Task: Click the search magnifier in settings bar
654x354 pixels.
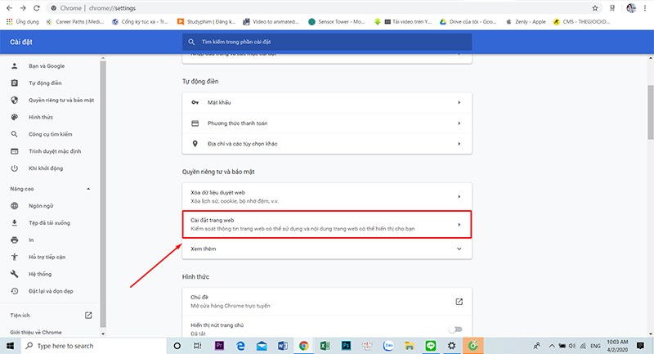Action: 191,42
